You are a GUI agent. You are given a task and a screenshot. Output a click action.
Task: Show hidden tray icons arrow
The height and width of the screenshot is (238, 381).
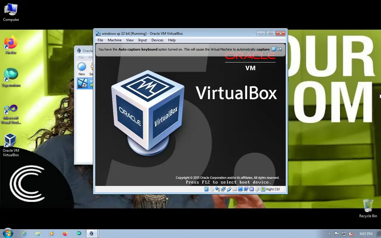point(329,234)
